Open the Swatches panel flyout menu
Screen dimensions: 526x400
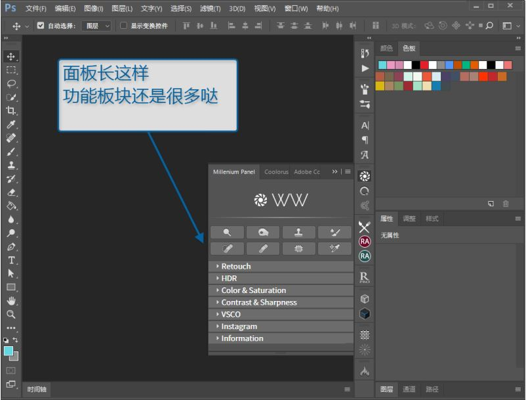pyautogui.click(x=518, y=49)
